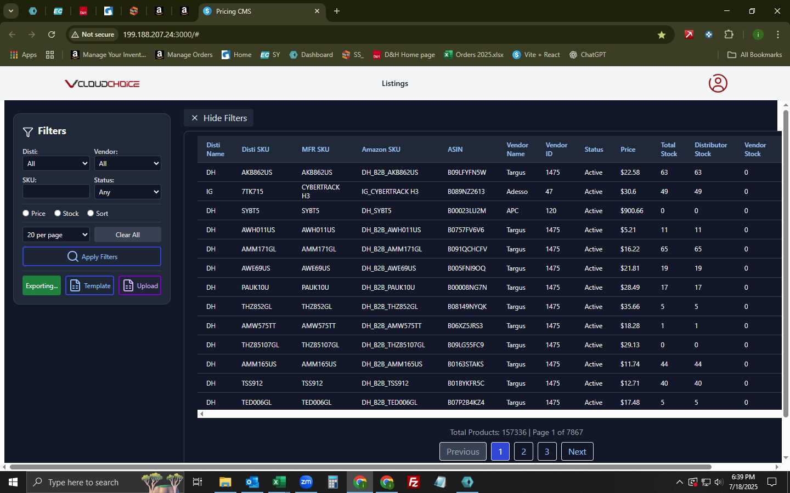Viewport: 790px width, 493px height.
Task: Open Manage Your Inventory bookmark
Action: (x=109, y=55)
